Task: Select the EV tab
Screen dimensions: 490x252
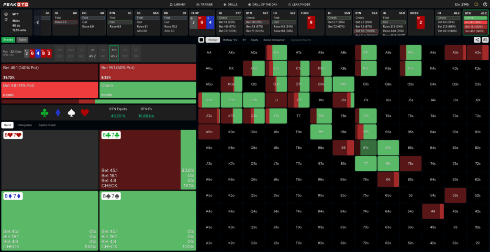Action: pos(245,40)
